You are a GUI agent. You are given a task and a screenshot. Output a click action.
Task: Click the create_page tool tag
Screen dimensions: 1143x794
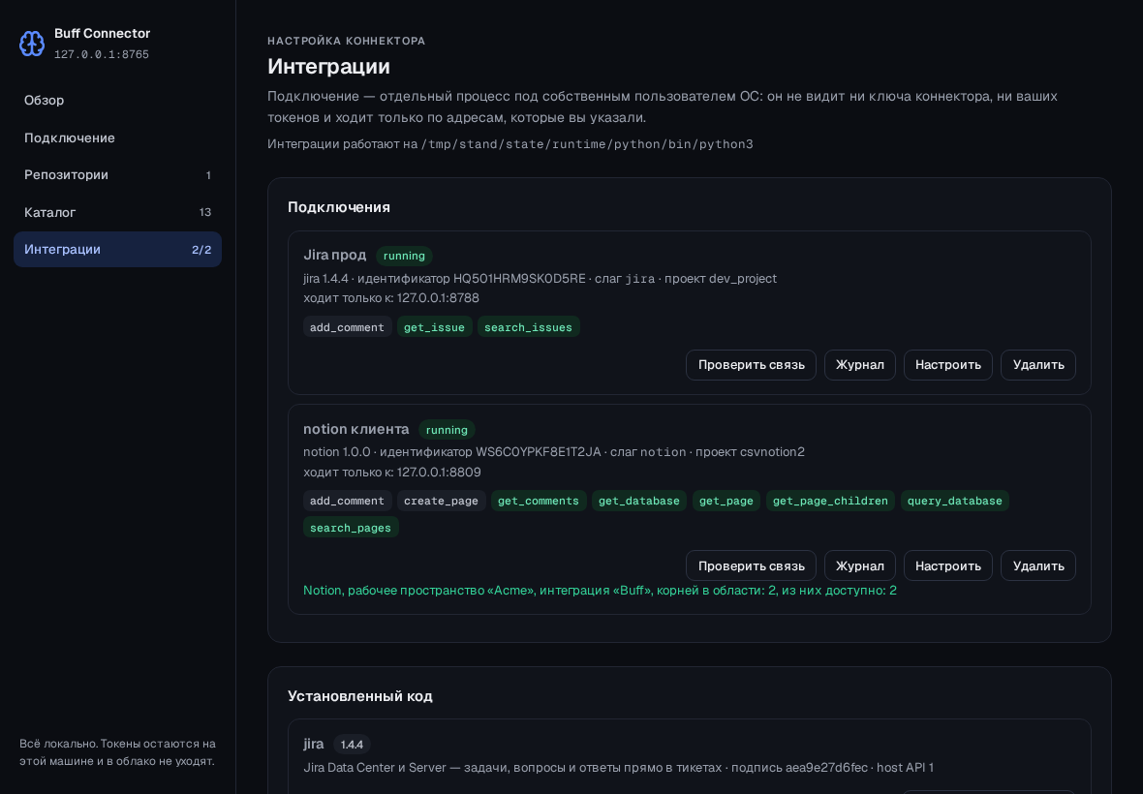[x=441, y=501]
